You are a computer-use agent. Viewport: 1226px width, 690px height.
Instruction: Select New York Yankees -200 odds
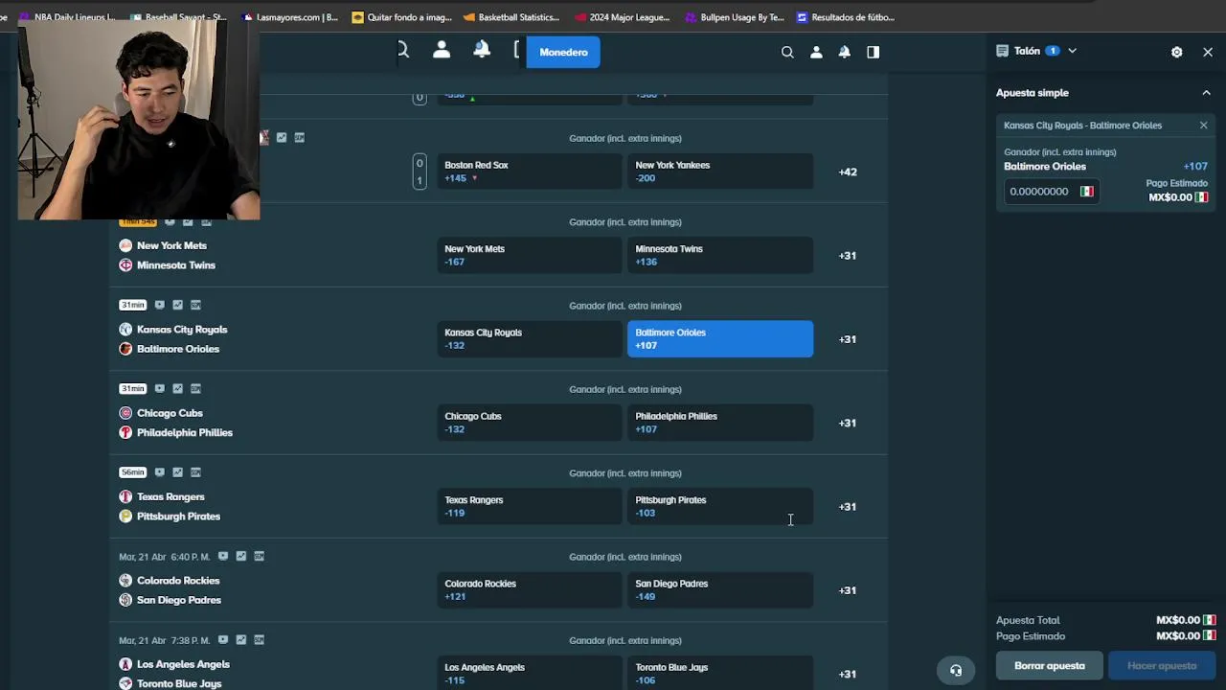pyautogui.click(x=720, y=172)
